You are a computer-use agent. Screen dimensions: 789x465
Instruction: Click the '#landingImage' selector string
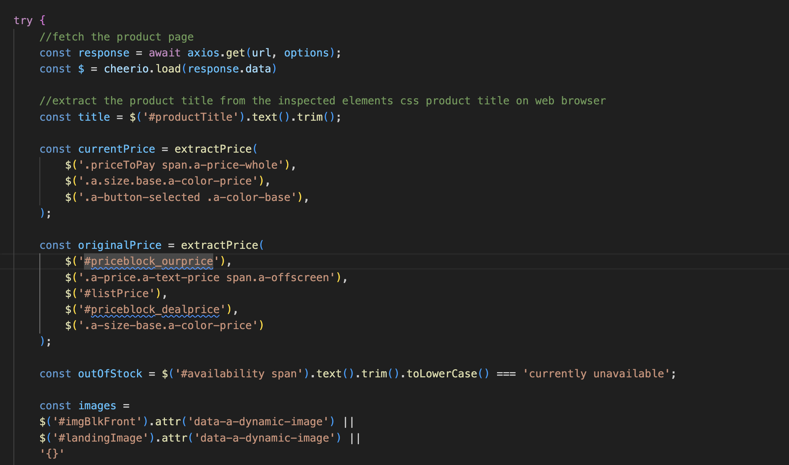[100, 438]
